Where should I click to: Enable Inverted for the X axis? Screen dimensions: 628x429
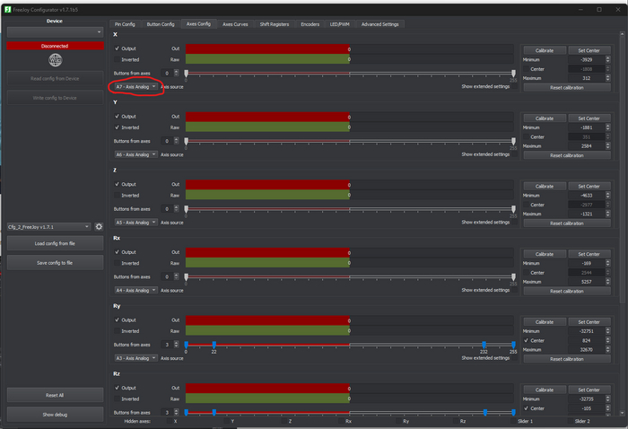tap(117, 60)
